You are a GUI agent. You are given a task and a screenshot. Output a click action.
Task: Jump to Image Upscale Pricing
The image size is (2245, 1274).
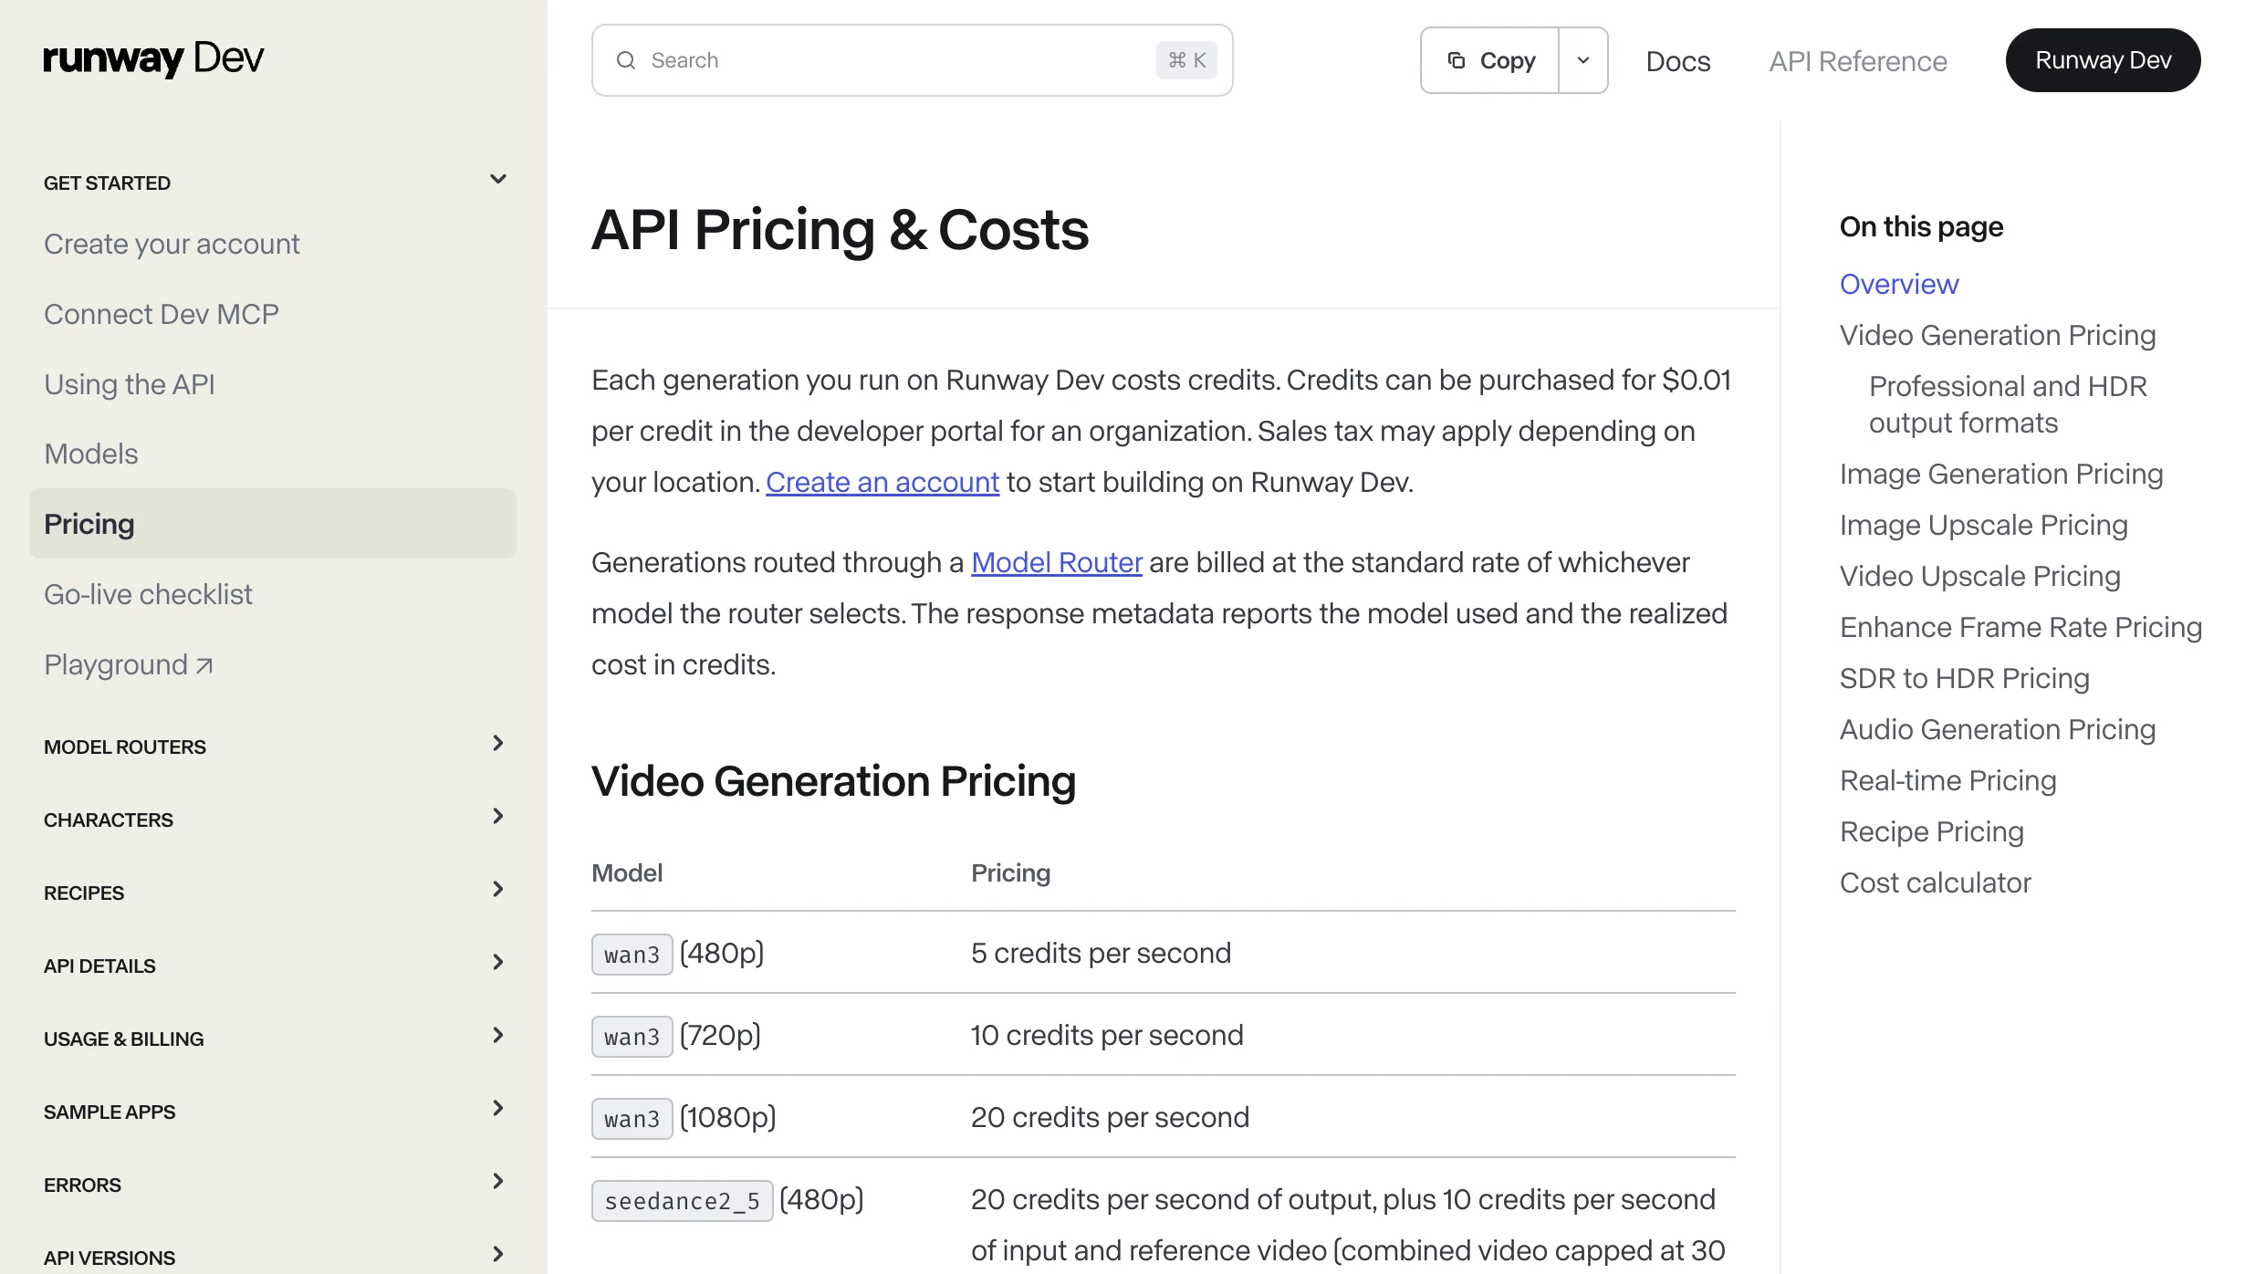tap(1984, 525)
